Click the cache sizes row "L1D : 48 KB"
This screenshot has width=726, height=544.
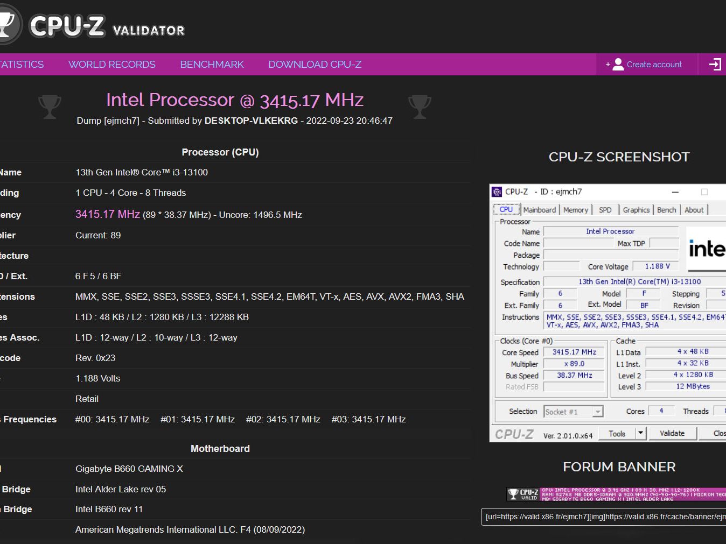pos(162,317)
